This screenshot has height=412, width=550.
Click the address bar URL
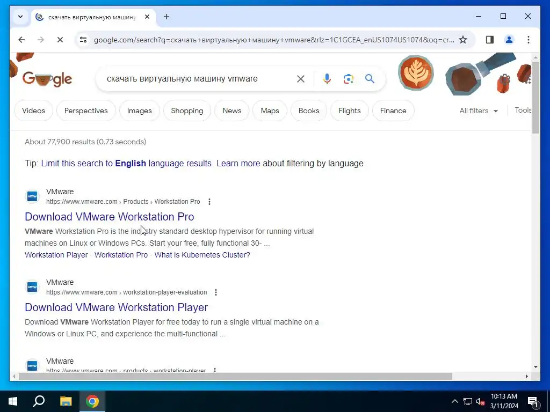273,40
